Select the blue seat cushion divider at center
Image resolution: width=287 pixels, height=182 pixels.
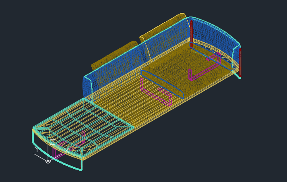[x=162, y=85]
